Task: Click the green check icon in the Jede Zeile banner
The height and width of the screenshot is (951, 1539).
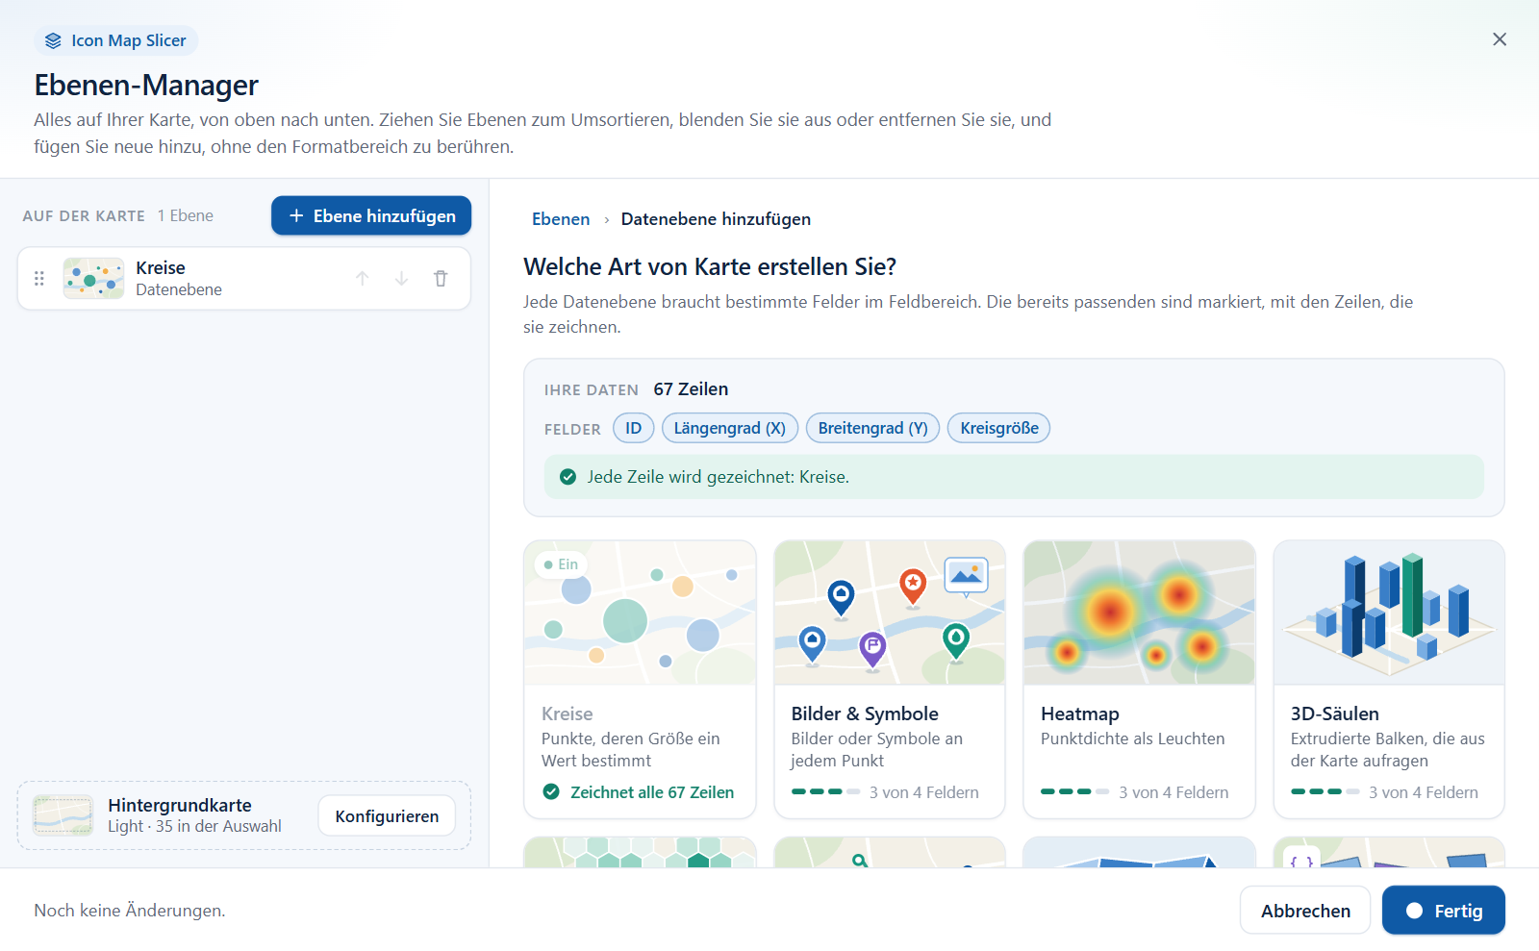Action: 568,477
